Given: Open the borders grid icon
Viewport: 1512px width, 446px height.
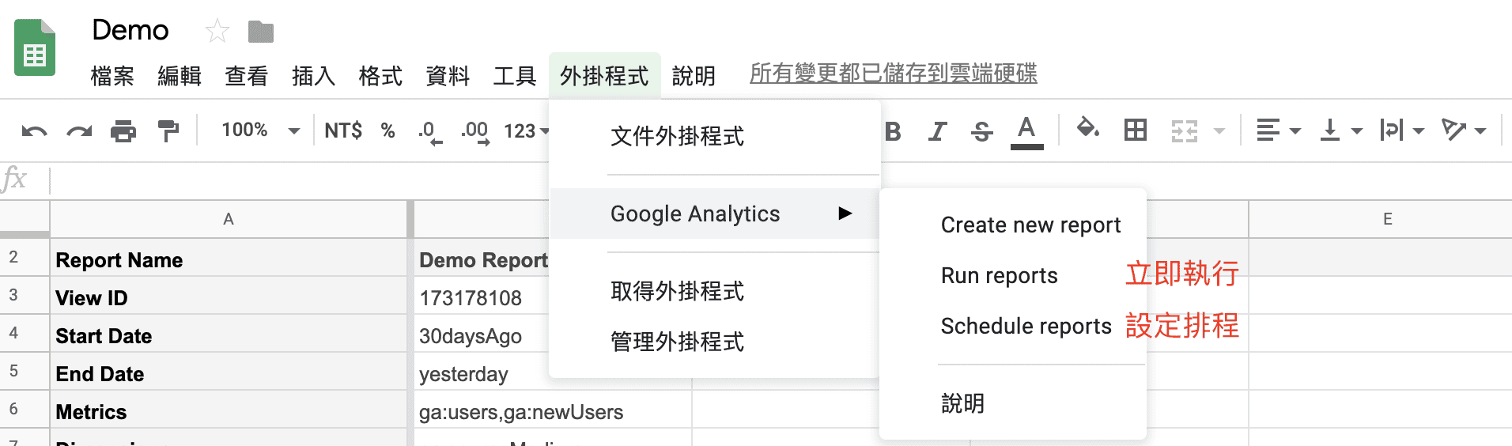Looking at the screenshot, I should [x=1135, y=130].
